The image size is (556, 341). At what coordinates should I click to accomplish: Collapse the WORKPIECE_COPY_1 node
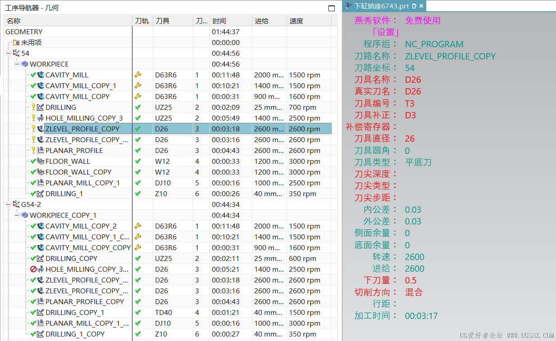pyautogui.click(x=17, y=215)
